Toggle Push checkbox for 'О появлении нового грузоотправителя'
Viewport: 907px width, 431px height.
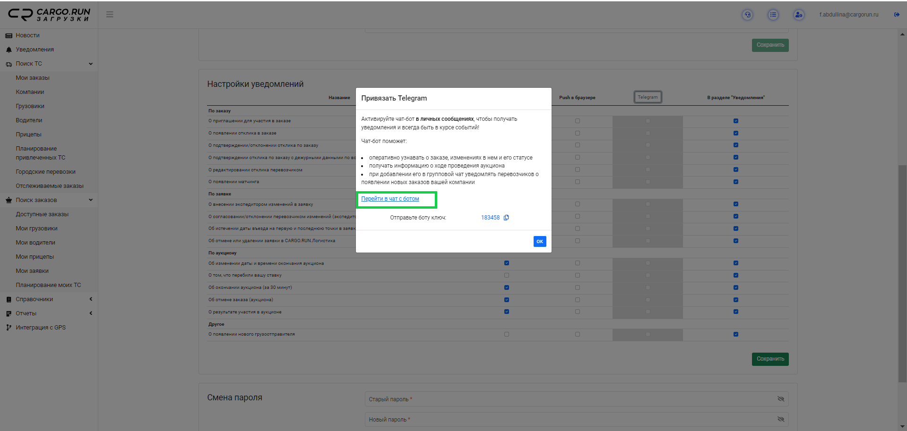click(x=578, y=334)
